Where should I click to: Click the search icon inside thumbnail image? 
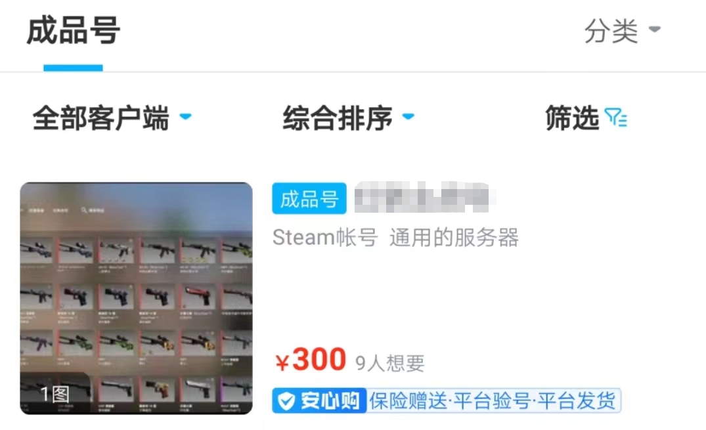tap(84, 210)
